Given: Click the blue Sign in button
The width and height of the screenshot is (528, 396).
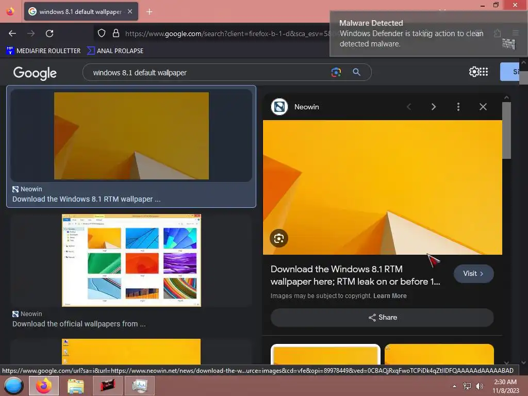Looking at the screenshot, I should tap(510, 72).
